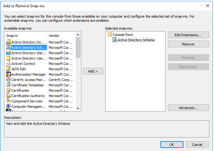Screen dimensions: 214x151
Task: Click the ActiveX Control snap-in icon
Action: (9, 64)
